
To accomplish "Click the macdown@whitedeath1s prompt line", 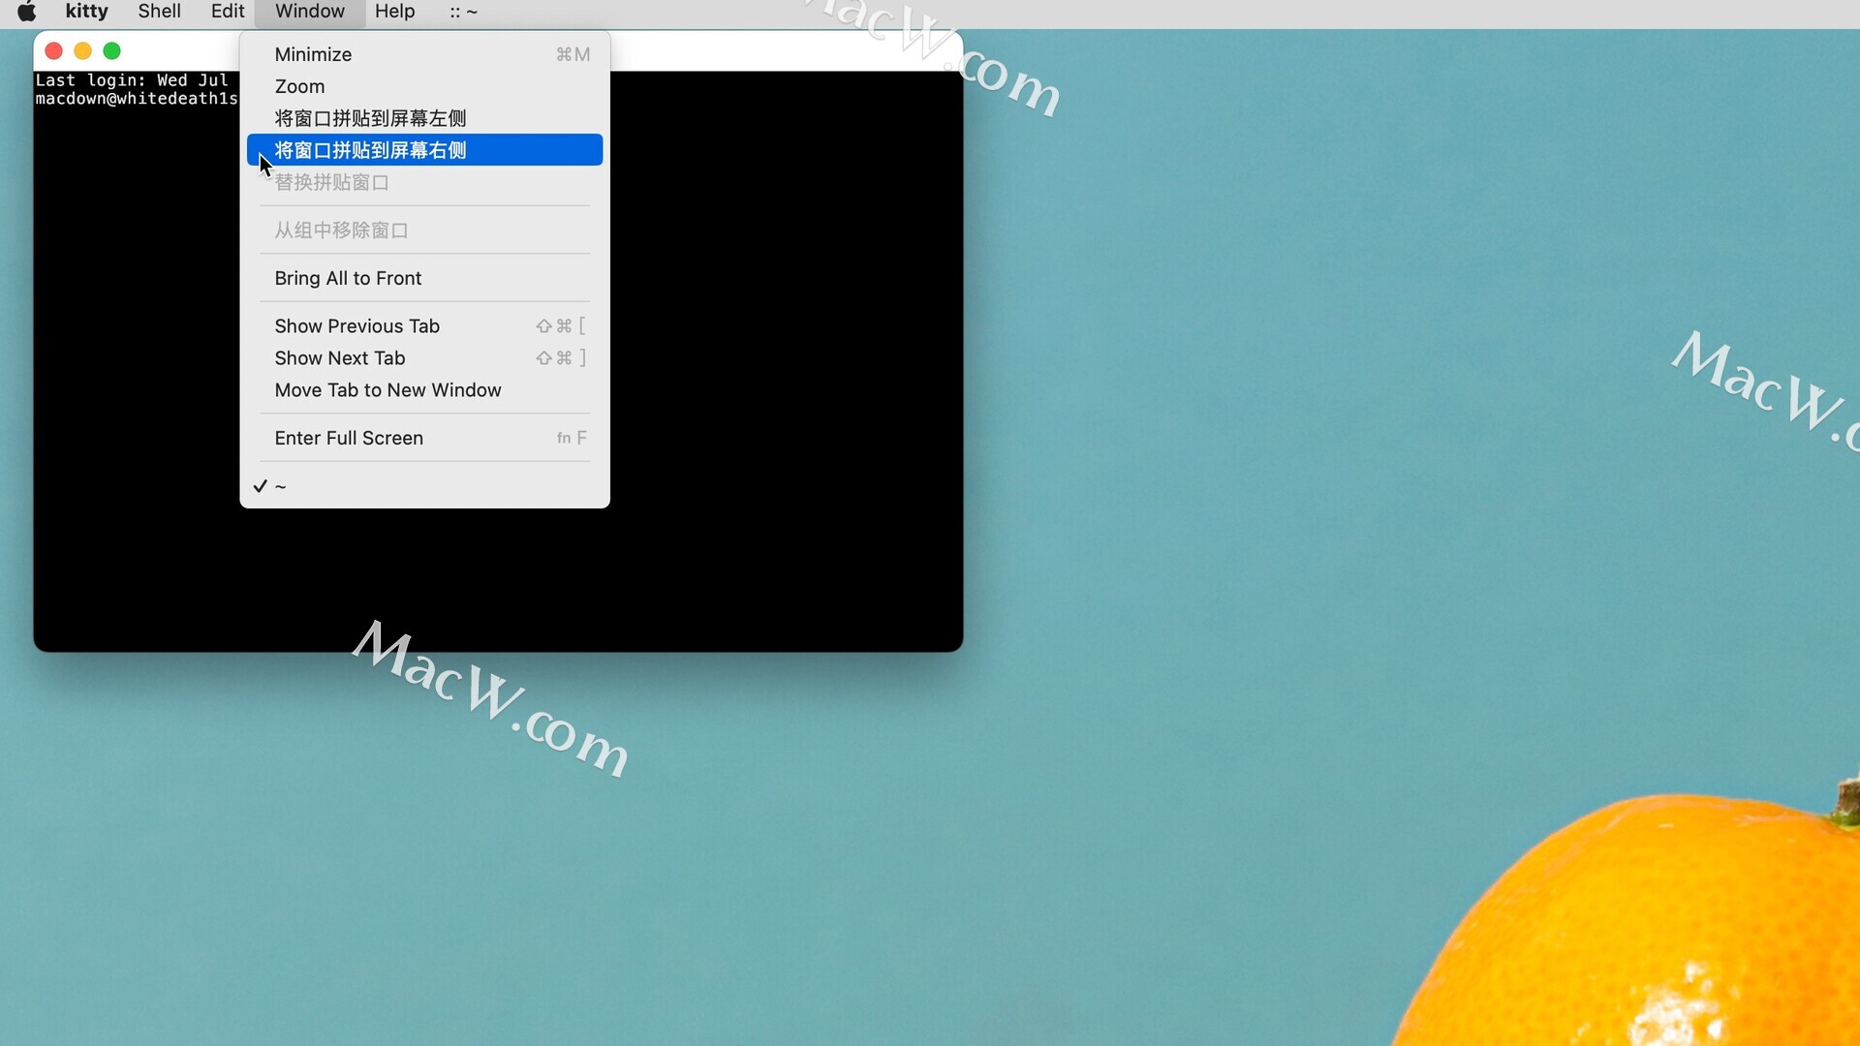I will [137, 99].
